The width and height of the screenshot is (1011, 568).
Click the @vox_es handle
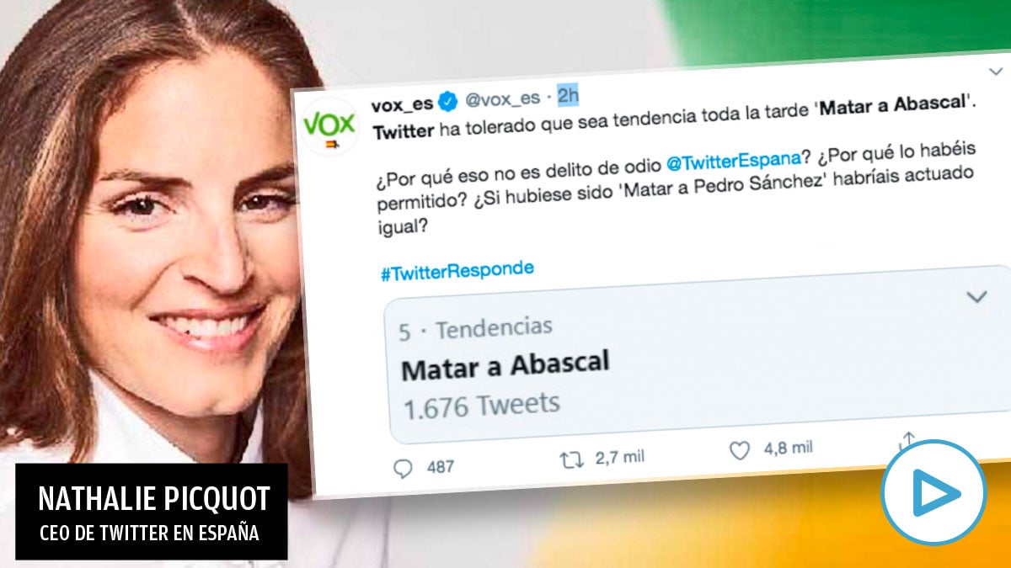[x=503, y=99]
